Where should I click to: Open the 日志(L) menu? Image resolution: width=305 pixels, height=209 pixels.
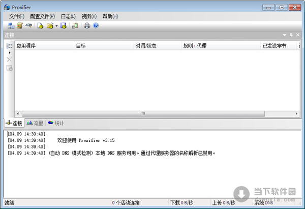(x=68, y=16)
